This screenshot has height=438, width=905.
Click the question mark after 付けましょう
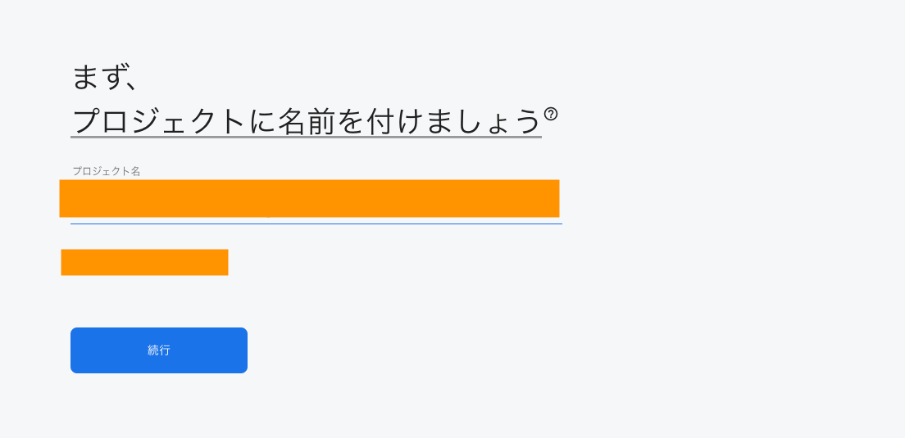[551, 113]
